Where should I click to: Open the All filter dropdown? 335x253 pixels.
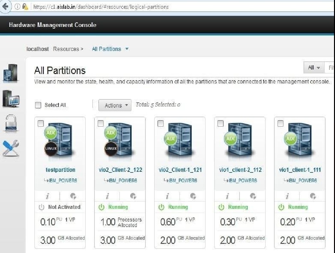coord(314,68)
